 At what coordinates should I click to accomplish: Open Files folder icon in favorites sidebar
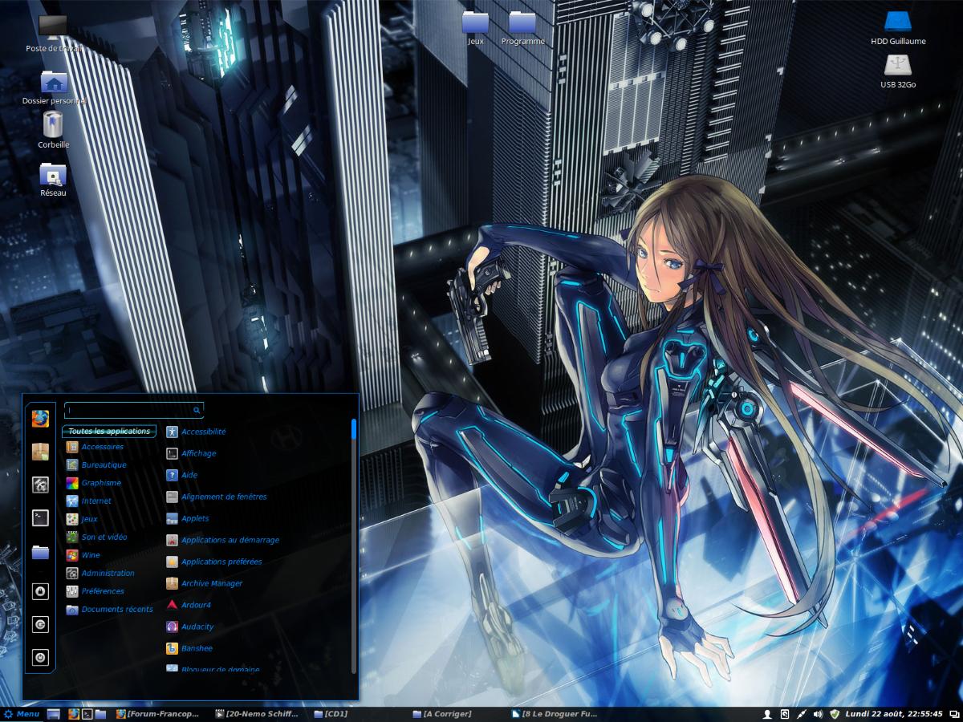pos(40,552)
